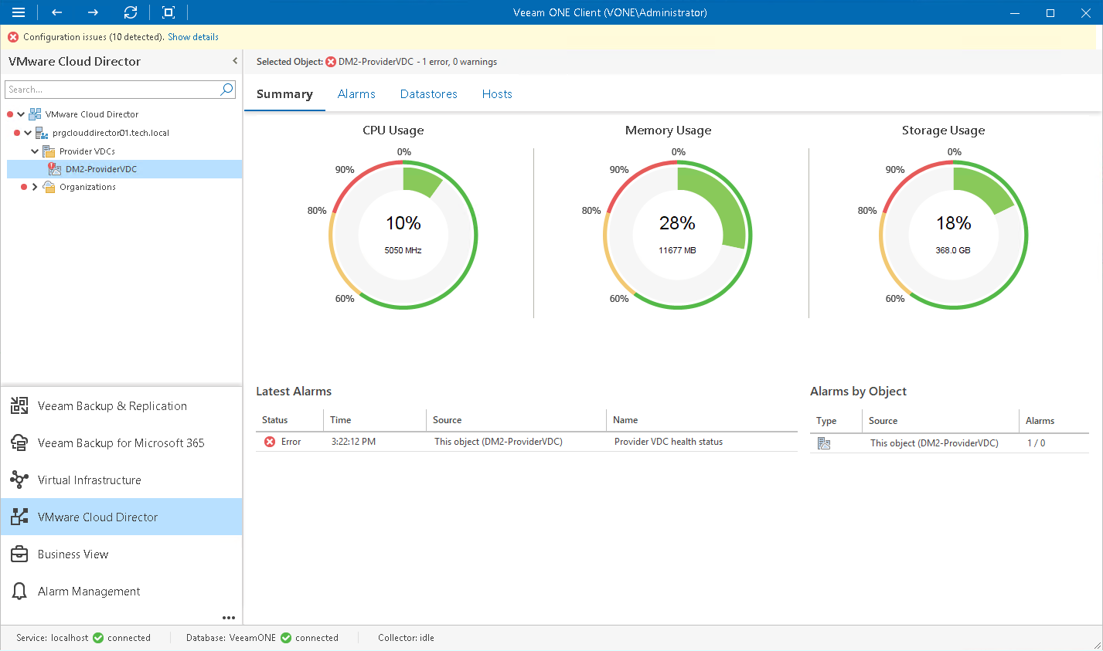Click the object type icon in Alarms by Object

click(x=824, y=443)
